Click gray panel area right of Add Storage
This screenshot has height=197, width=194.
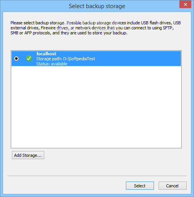(113, 155)
